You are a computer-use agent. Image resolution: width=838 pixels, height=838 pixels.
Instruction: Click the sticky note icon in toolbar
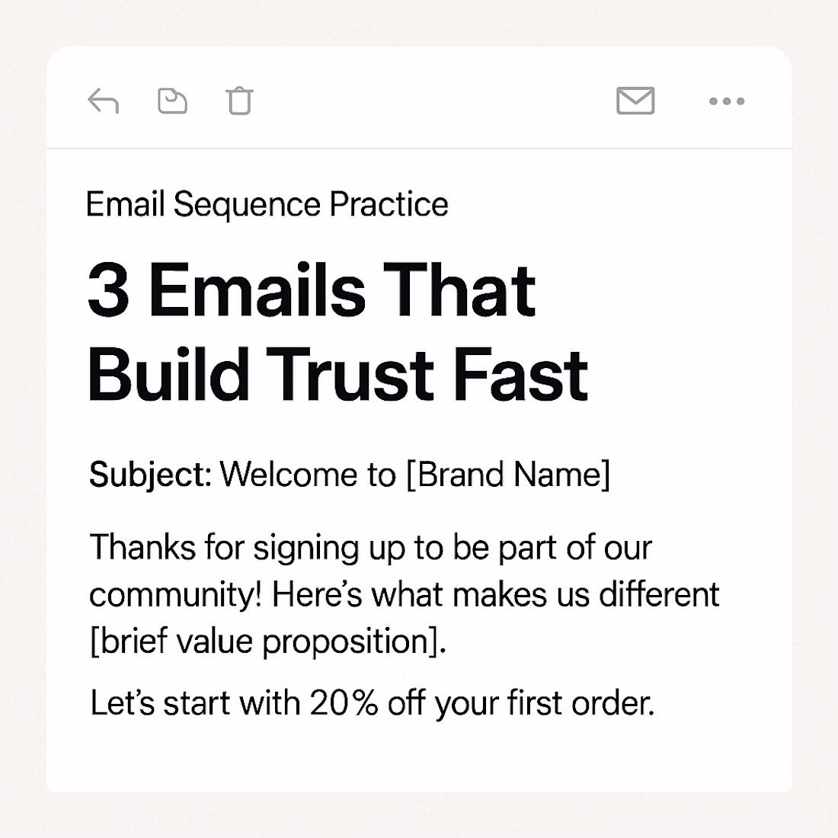tap(172, 101)
